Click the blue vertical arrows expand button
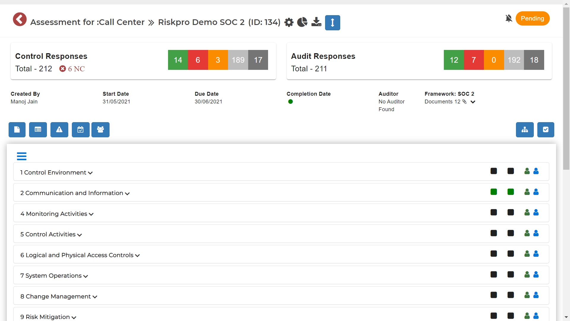570x321 pixels. click(x=332, y=23)
